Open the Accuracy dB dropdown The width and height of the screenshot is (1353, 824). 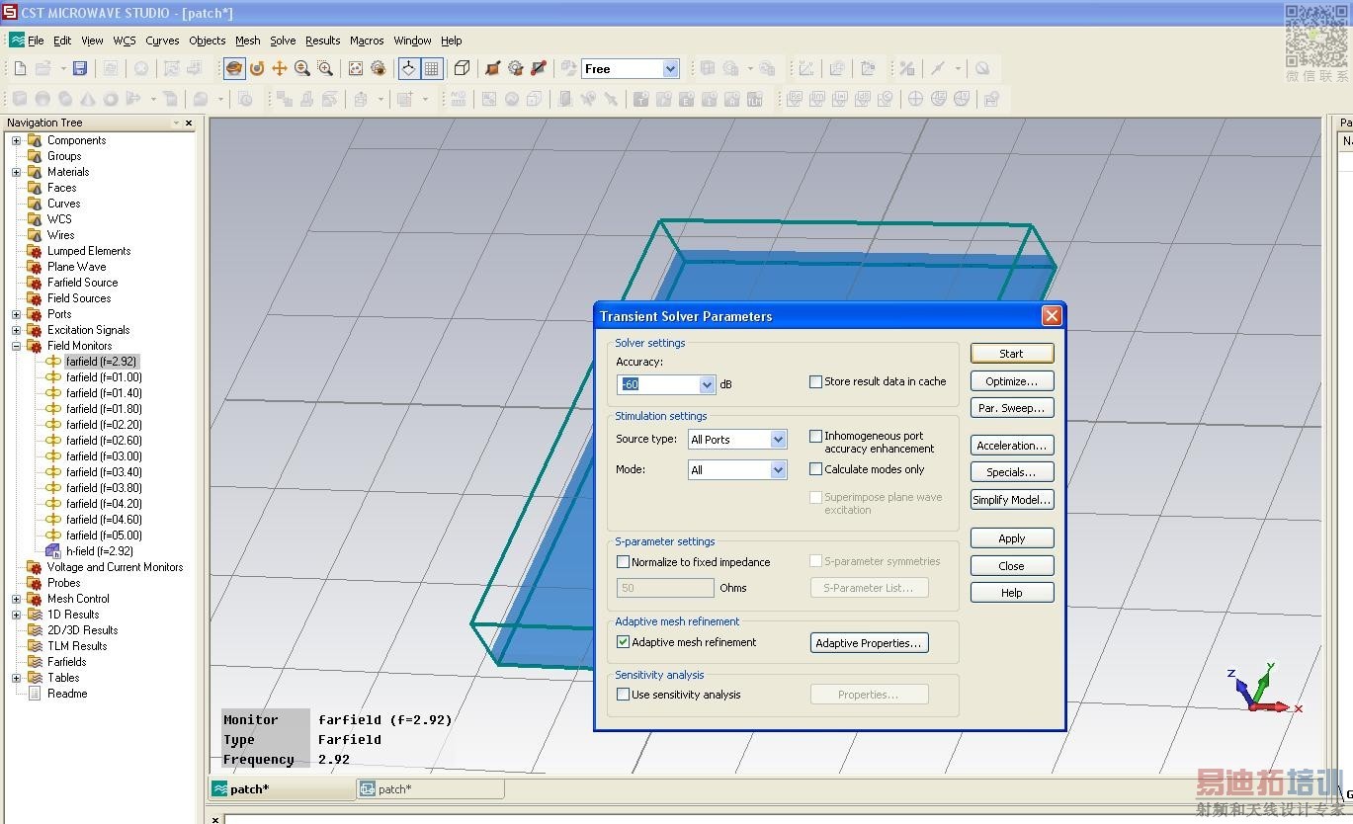707,384
